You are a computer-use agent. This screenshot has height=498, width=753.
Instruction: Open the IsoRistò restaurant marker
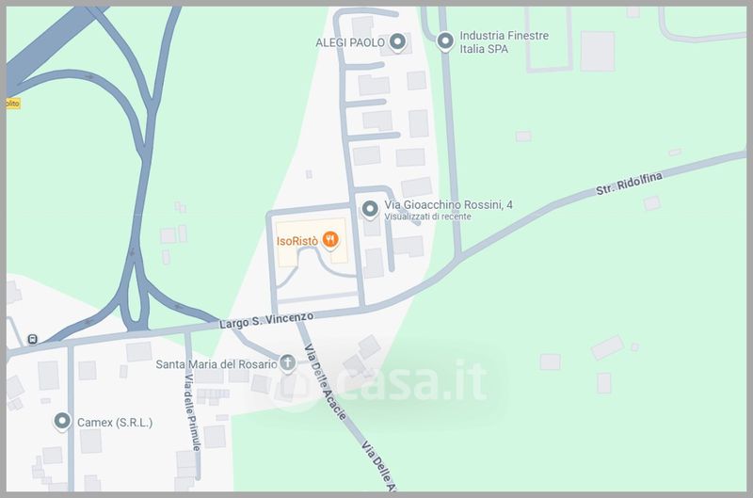pos(330,240)
